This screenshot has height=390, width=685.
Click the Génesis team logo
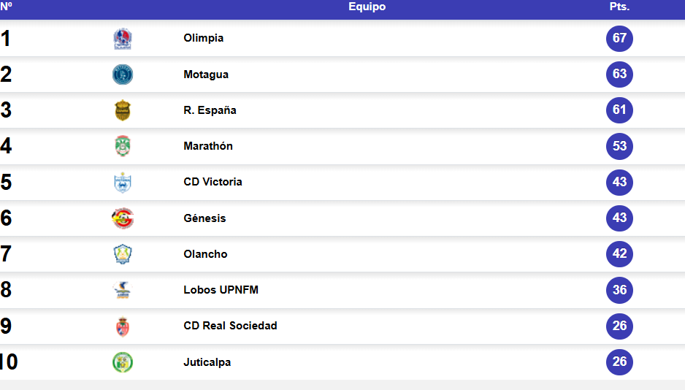click(123, 218)
